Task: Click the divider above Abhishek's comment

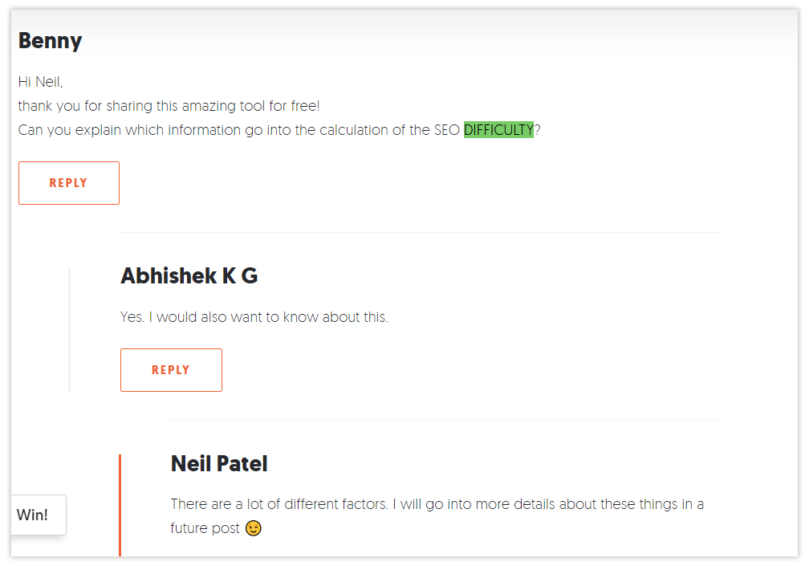Action: (419, 233)
